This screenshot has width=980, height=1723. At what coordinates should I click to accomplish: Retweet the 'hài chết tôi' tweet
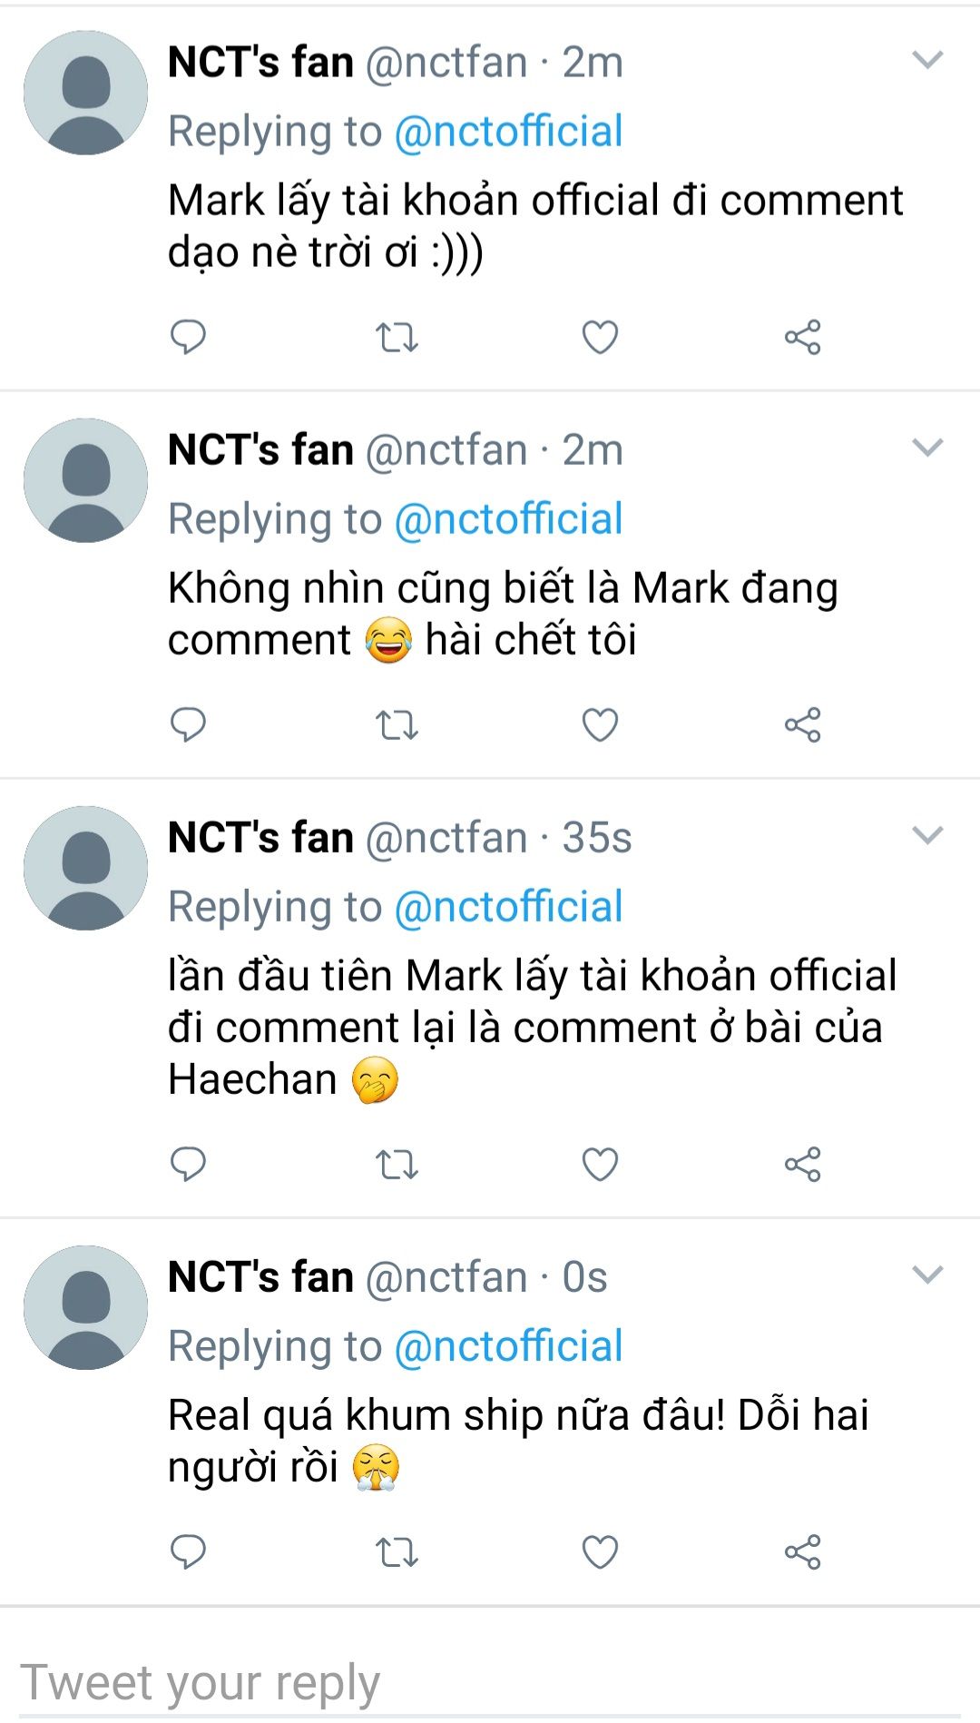point(397,725)
